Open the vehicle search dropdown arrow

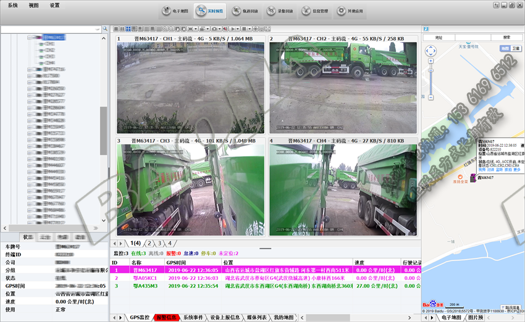pyautogui.click(x=98, y=29)
